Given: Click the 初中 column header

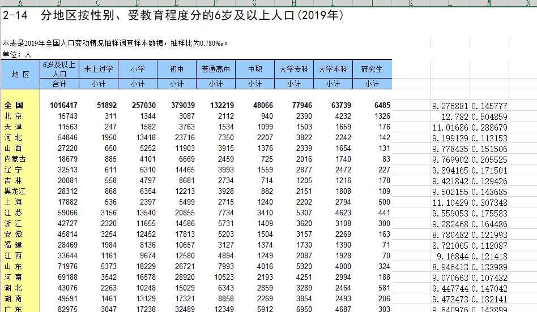Looking at the screenshot, I should click(x=176, y=69).
